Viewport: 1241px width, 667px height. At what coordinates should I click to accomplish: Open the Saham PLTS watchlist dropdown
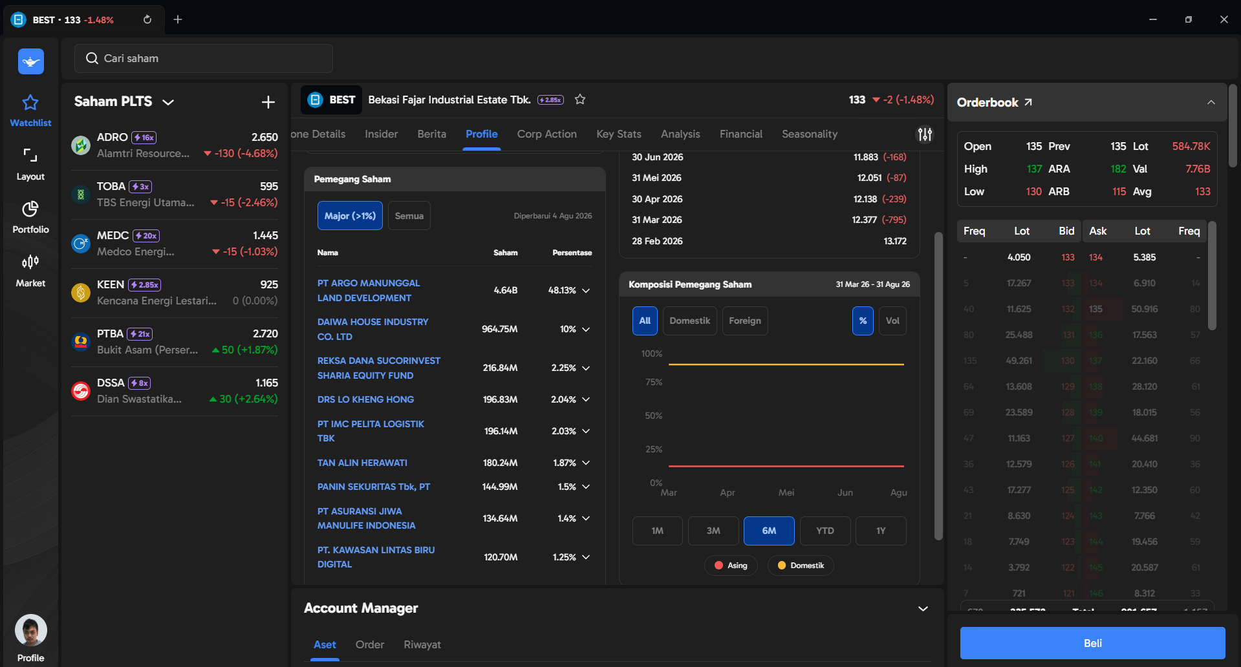click(x=168, y=102)
